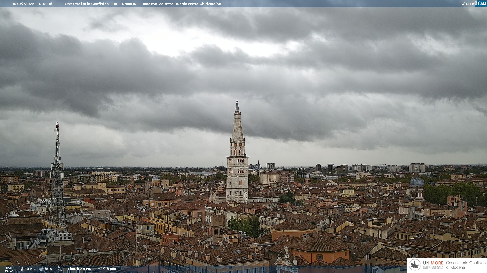Click the thermometer temperature icon
The height and width of the screenshot is (273, 487).
pyautogui.click(x=22, y=269)
